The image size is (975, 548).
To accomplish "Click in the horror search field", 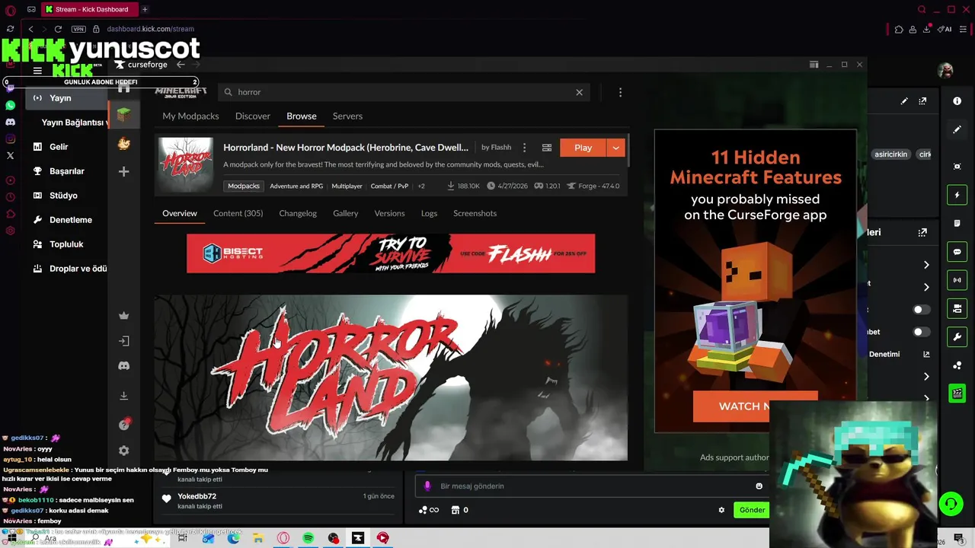I will (x=404, y=92).
